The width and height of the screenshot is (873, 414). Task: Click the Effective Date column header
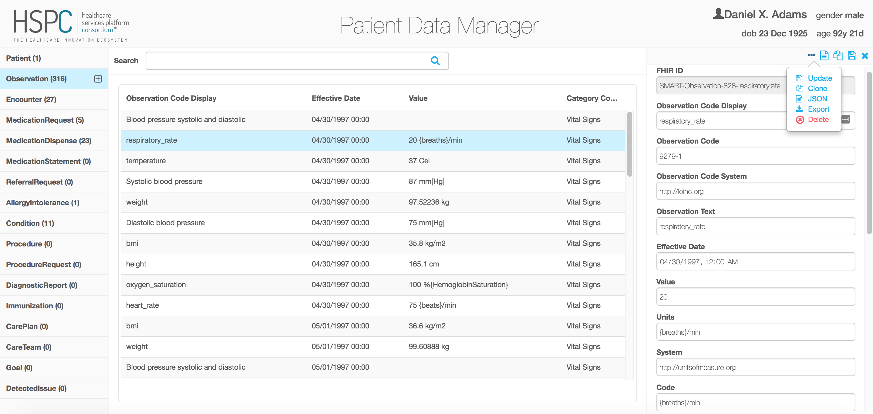point(335,98)
